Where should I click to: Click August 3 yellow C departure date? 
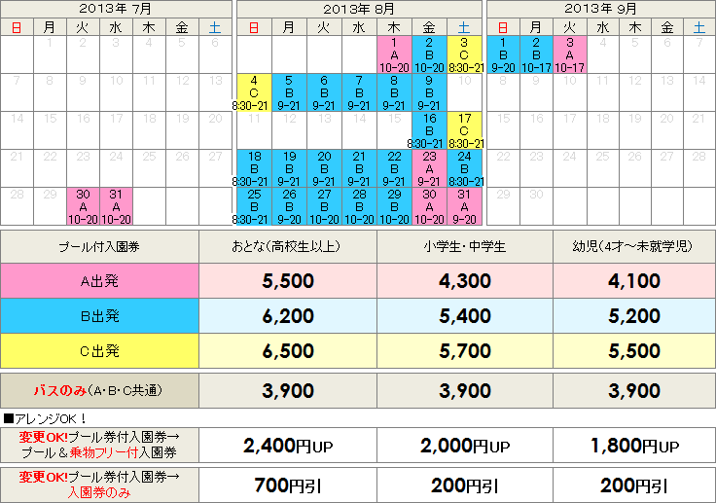coord(465,55)
